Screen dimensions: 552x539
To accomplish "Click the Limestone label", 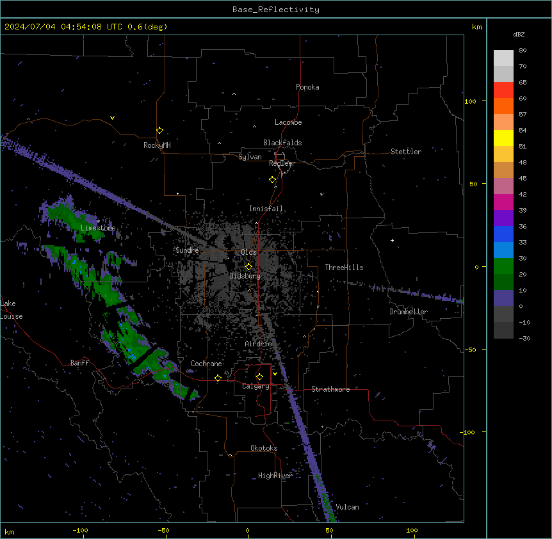I will click(98, 228).
